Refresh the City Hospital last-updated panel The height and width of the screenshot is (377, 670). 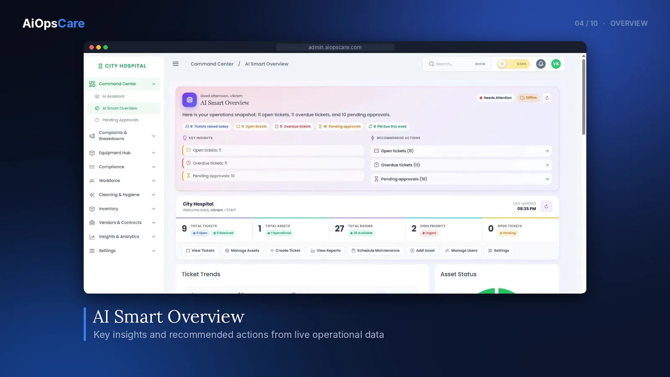(546, 207)
